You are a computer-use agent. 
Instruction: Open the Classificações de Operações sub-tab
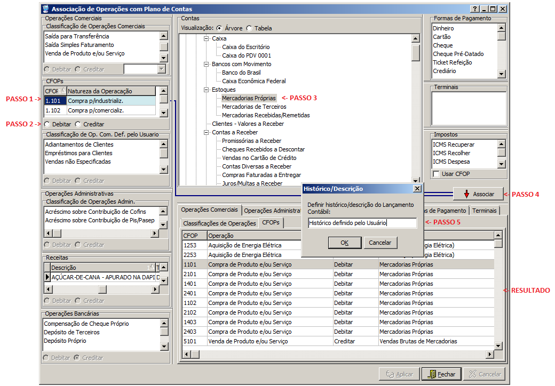click(x=219, y=223)
